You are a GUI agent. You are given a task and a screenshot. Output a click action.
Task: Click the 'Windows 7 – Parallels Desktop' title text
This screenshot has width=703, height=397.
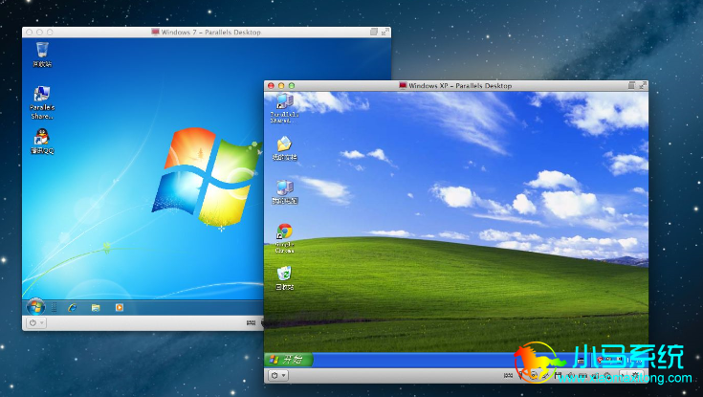coord(210,33)
